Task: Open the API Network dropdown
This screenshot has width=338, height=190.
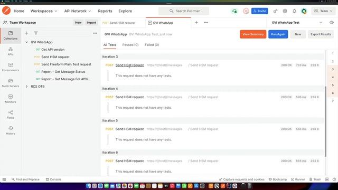Action: (78, 11)
